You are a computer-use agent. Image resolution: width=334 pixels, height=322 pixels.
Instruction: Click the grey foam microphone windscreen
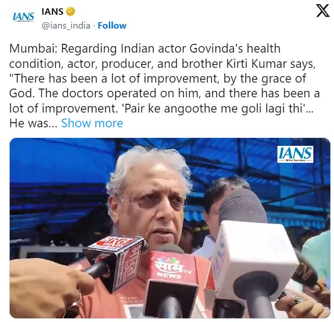(x=242, y=205)
